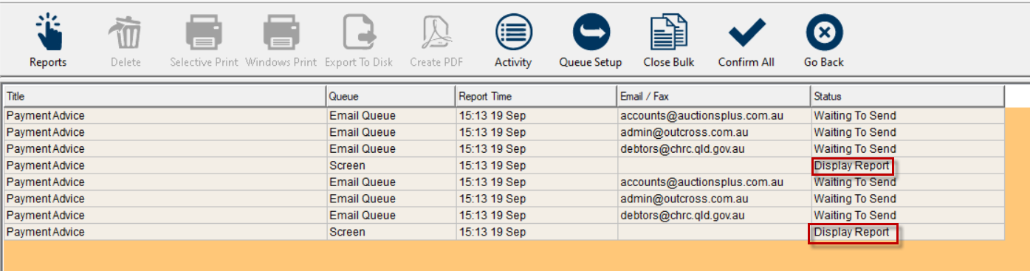This screenshot has height=271, width=1030.
Task: Click last row's Display Report status
Action: (x=854, y=233)
